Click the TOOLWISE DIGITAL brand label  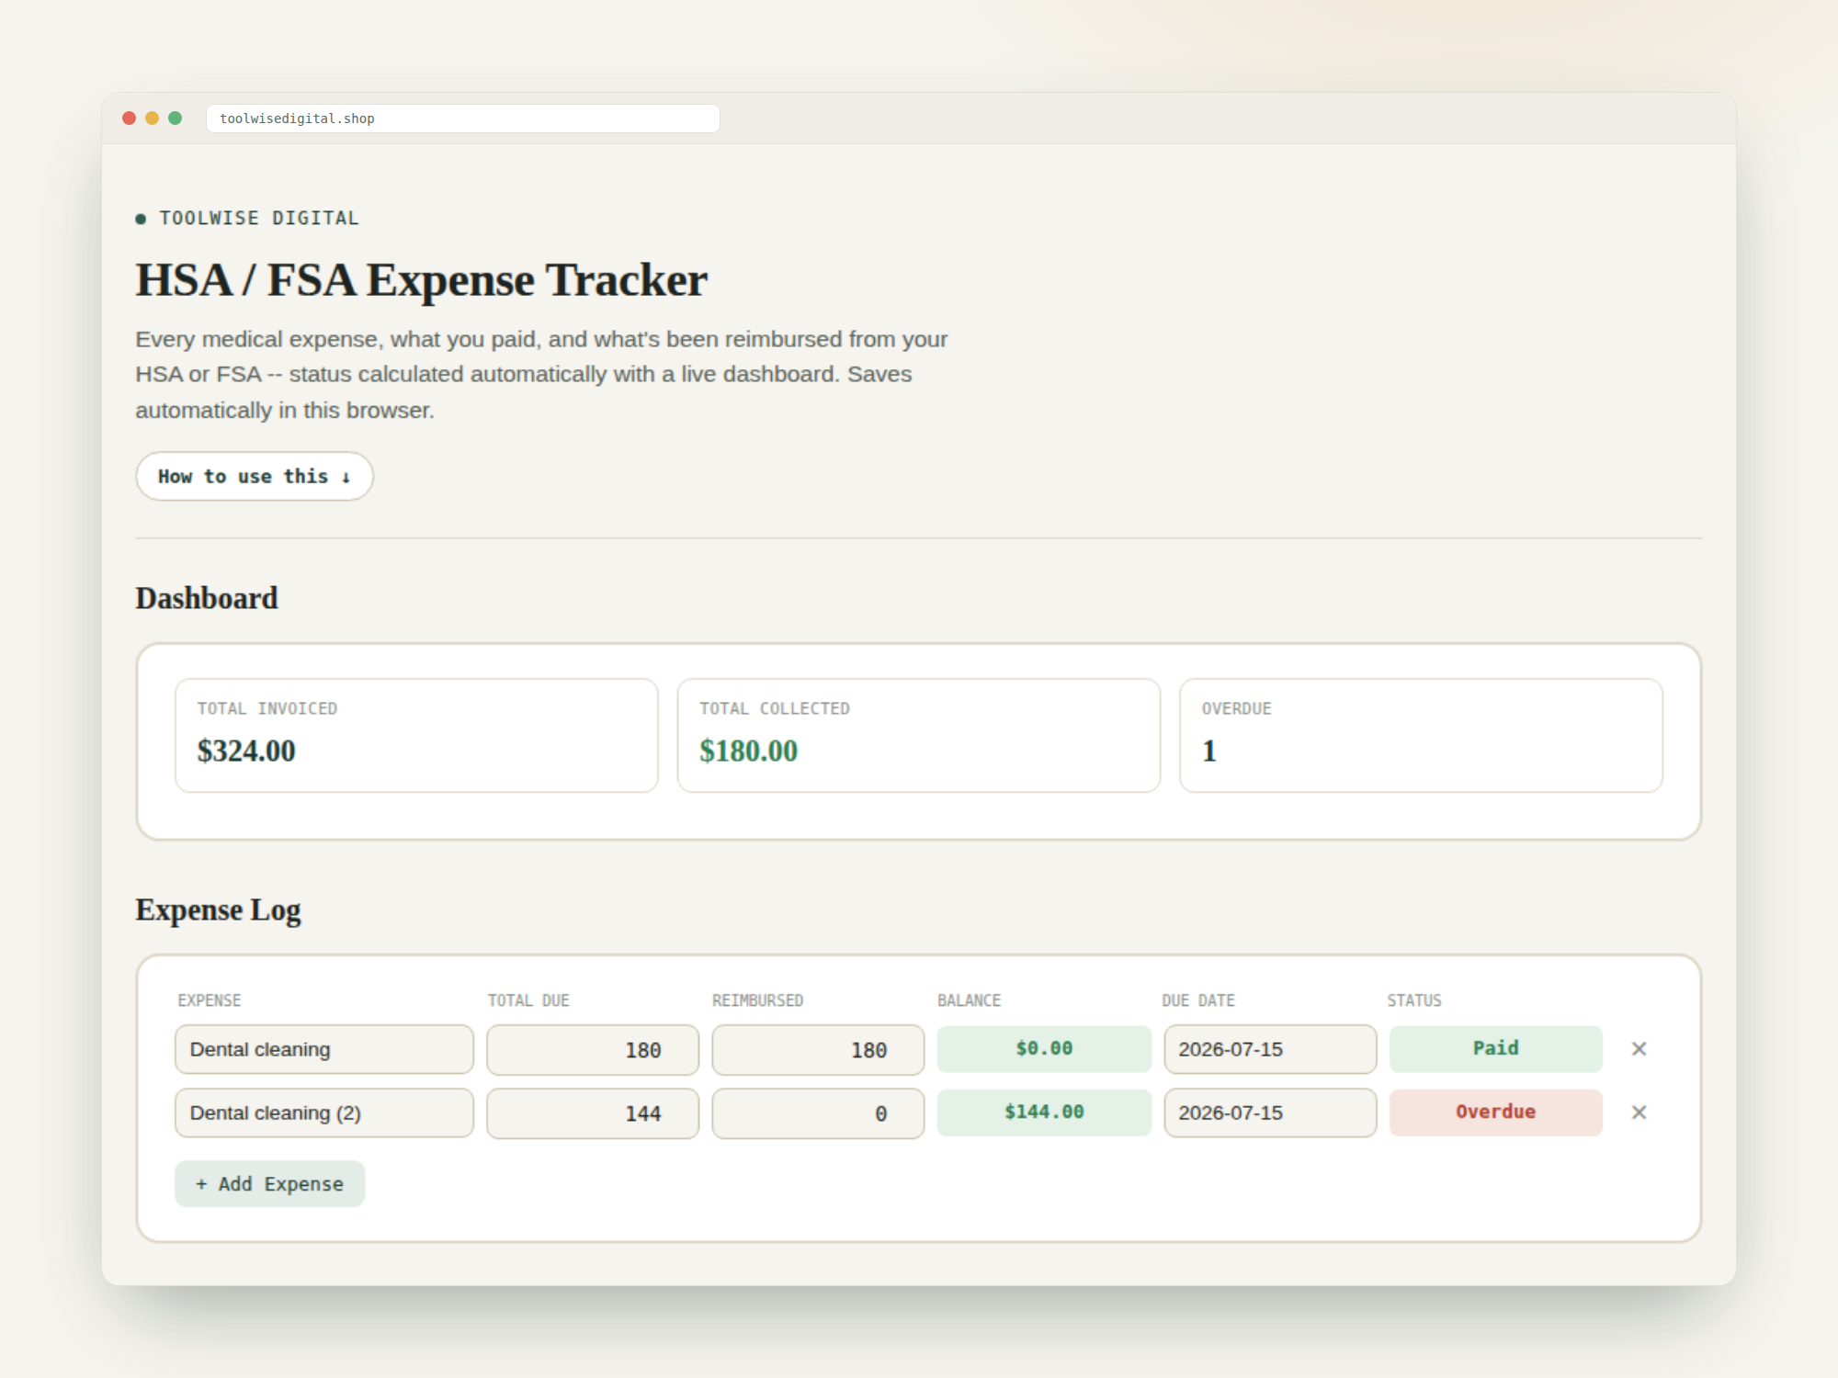[x=259, y=219]
